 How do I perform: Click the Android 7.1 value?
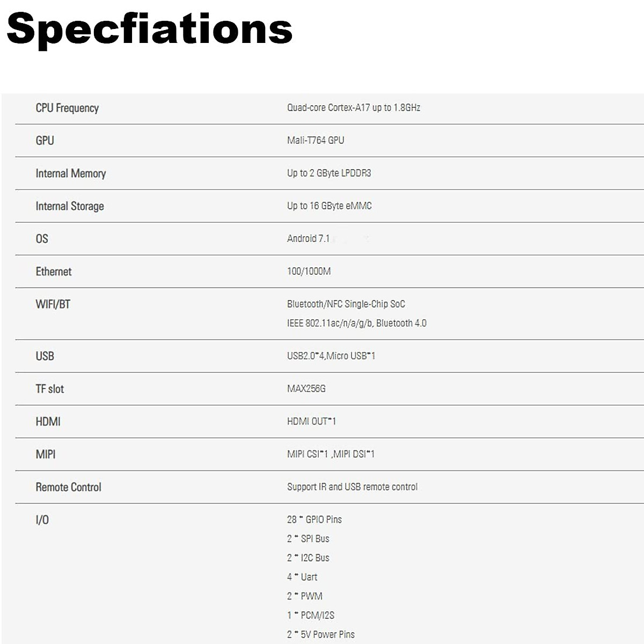click(x=308, y=239)
